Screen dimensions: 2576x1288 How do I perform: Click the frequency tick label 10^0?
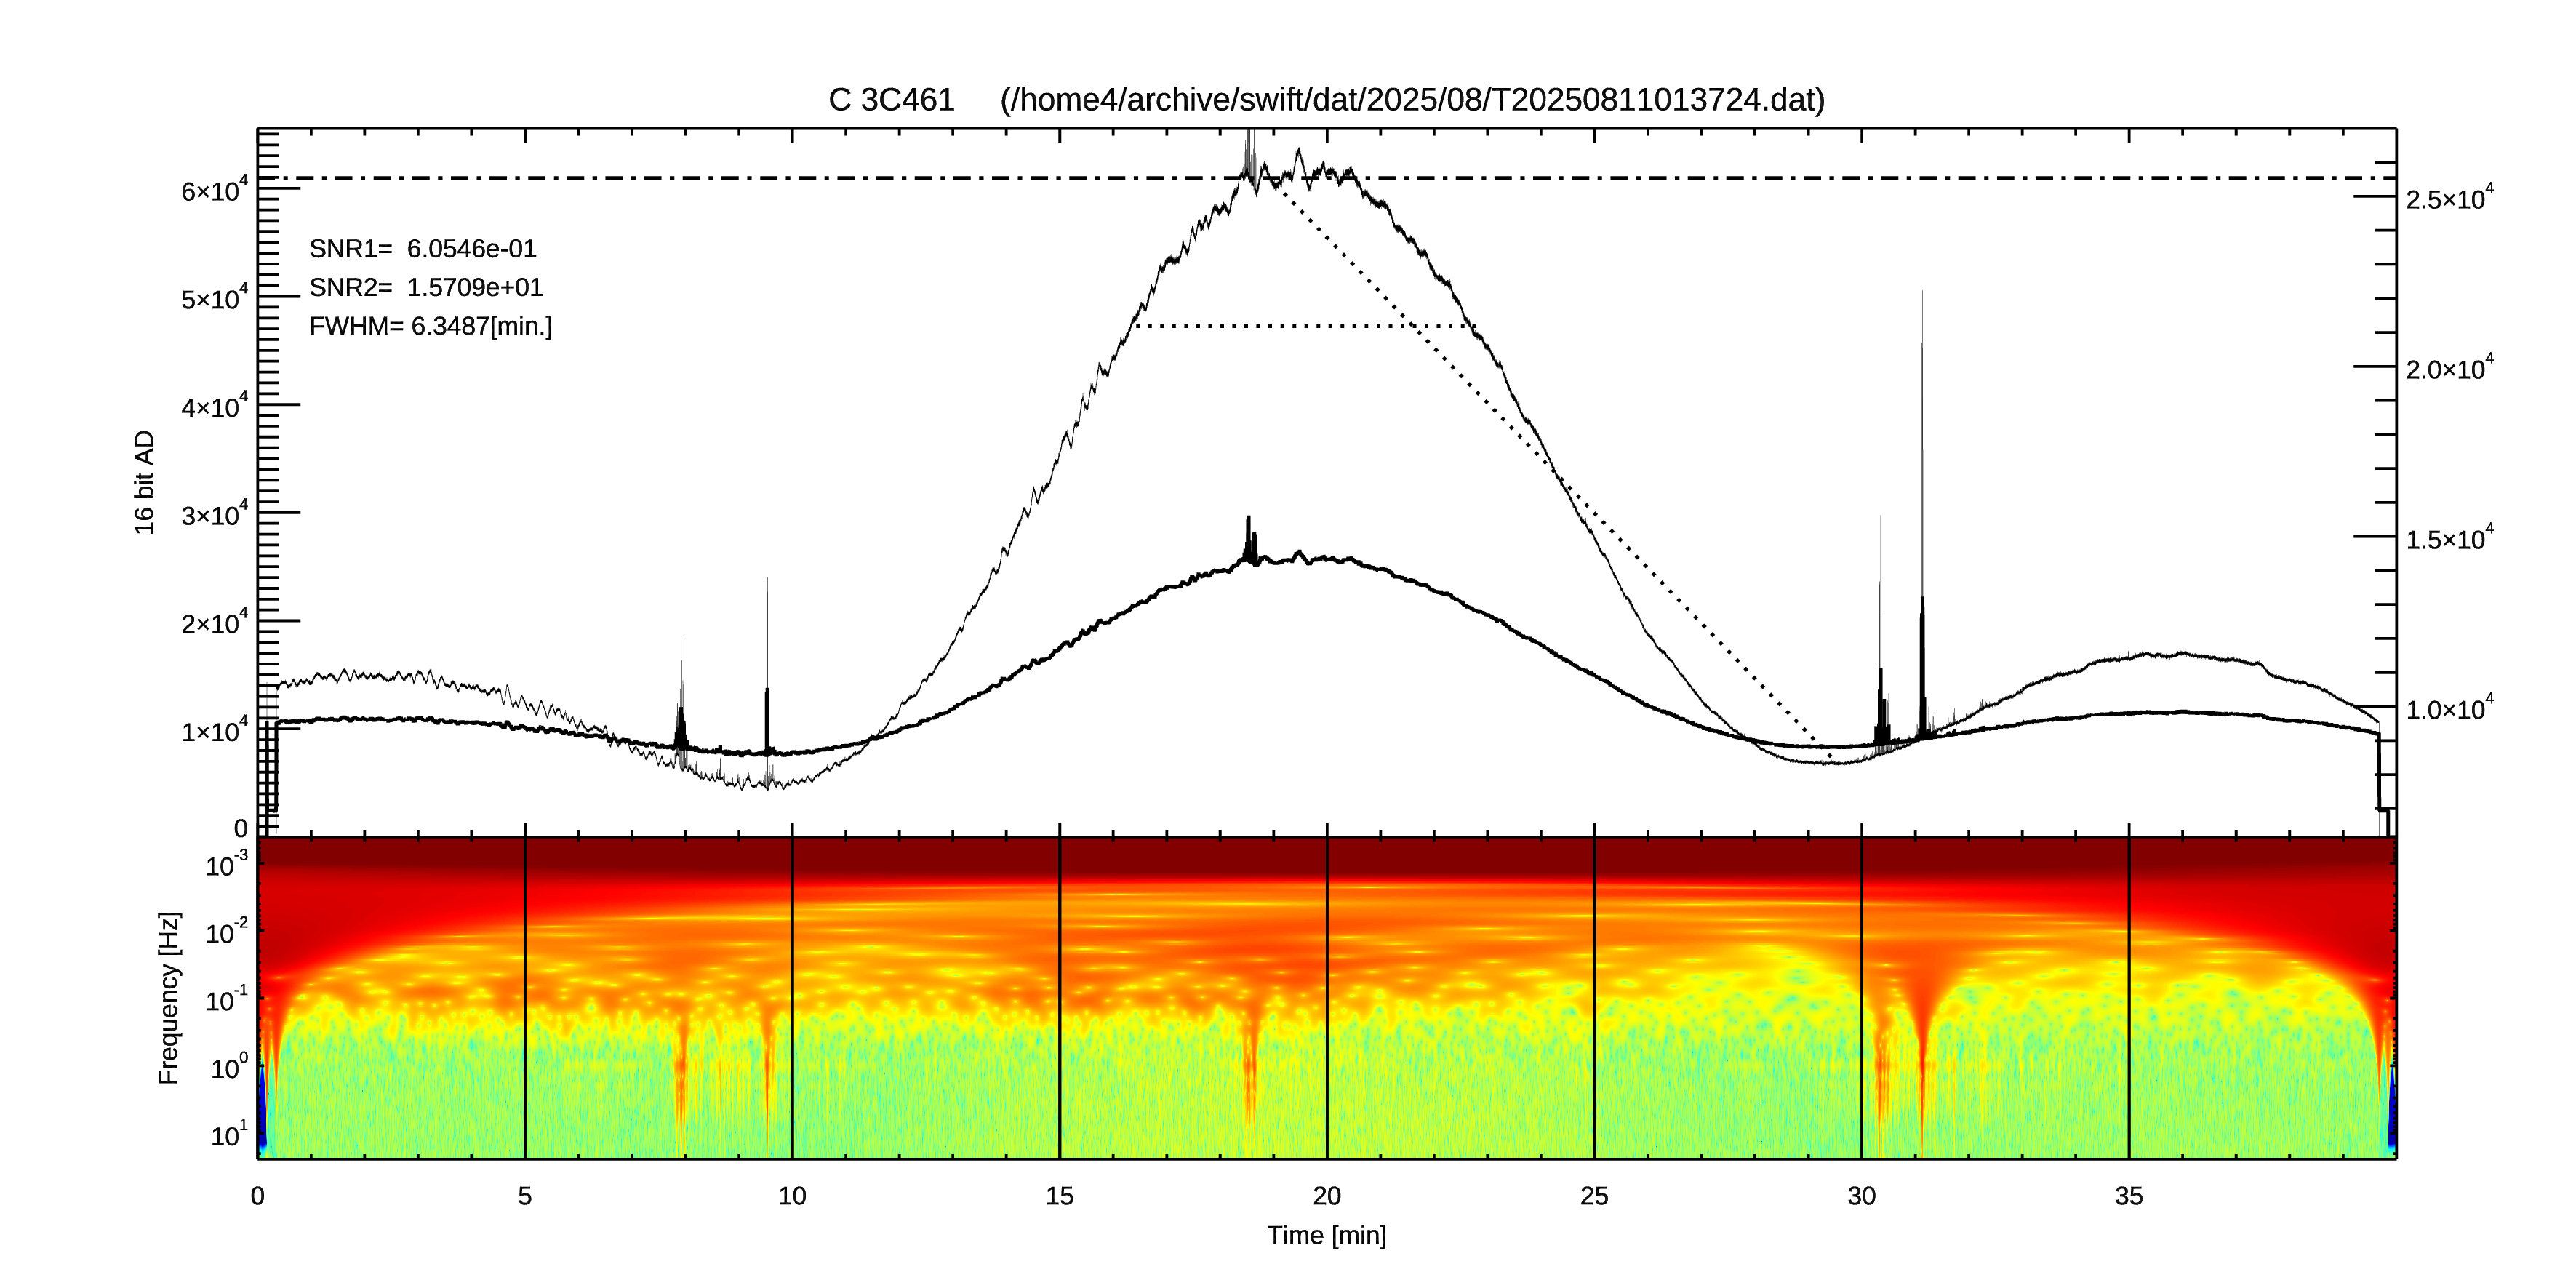click(x=229, y=1067)
